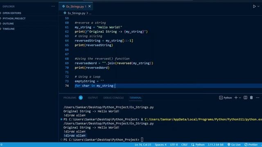Click the 'for char in my_string:' line
This screenshot has height=147, width=262.
[95, 86]
